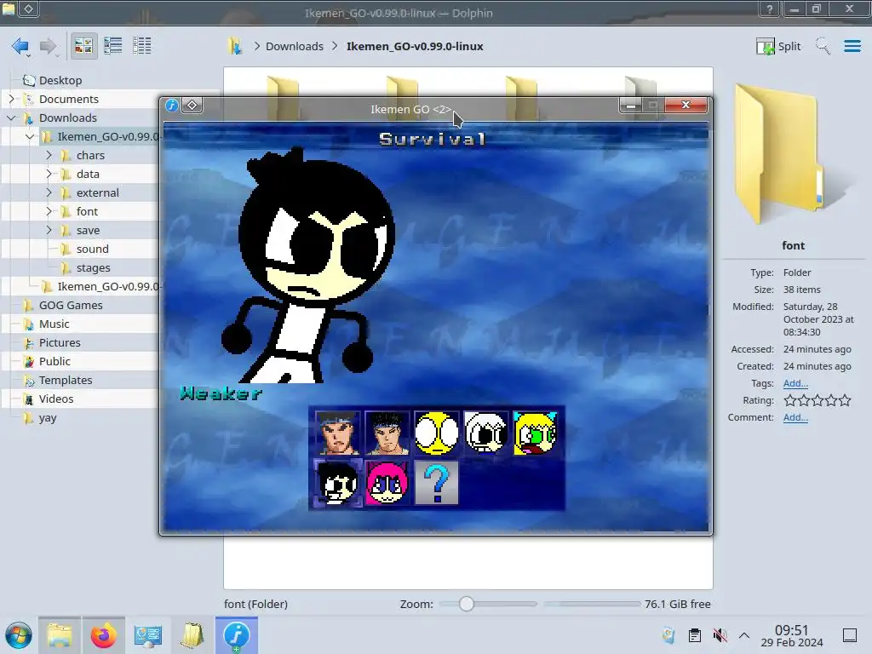Unmute audio via the volume tray icon
Screen dimensions: 872x654
[720, 635]
